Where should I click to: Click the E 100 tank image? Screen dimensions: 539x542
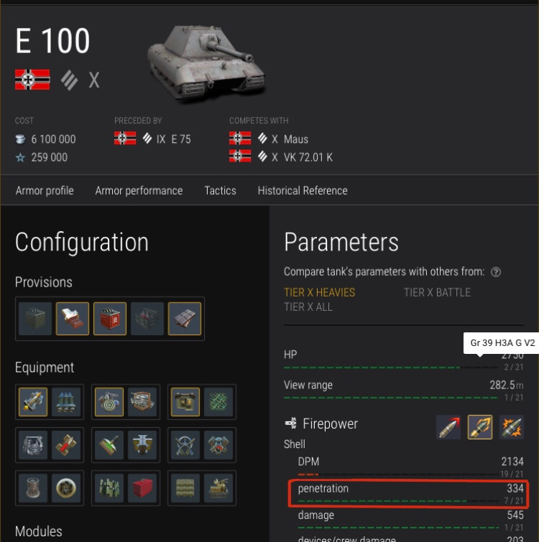206,62
